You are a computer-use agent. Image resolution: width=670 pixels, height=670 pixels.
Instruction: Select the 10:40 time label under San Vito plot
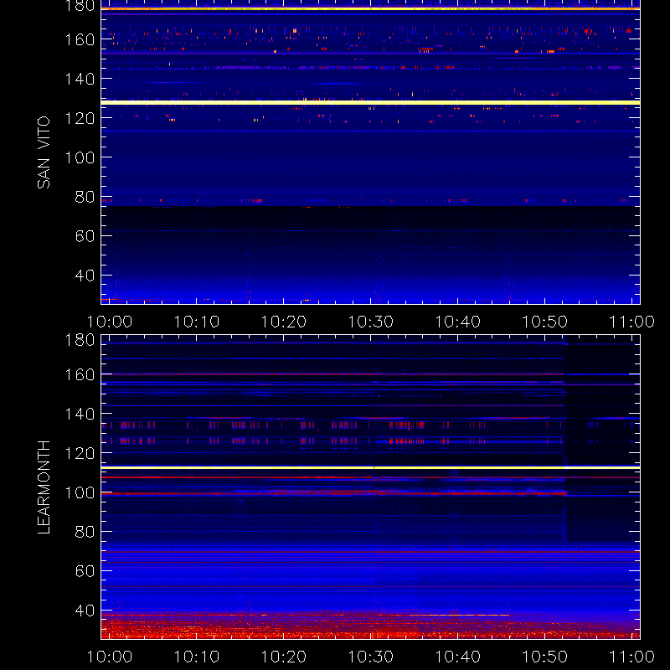point(457,322)
